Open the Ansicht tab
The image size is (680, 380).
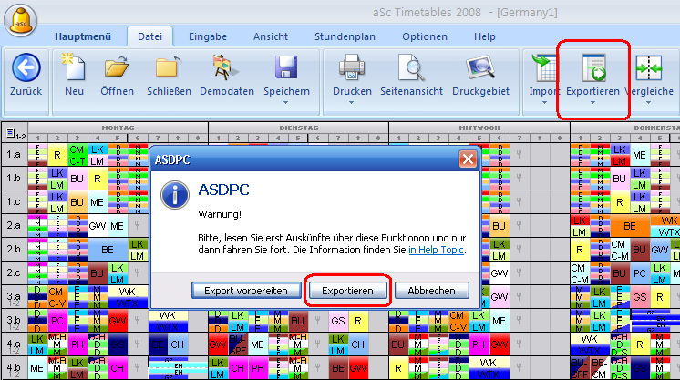coord(271,36)
